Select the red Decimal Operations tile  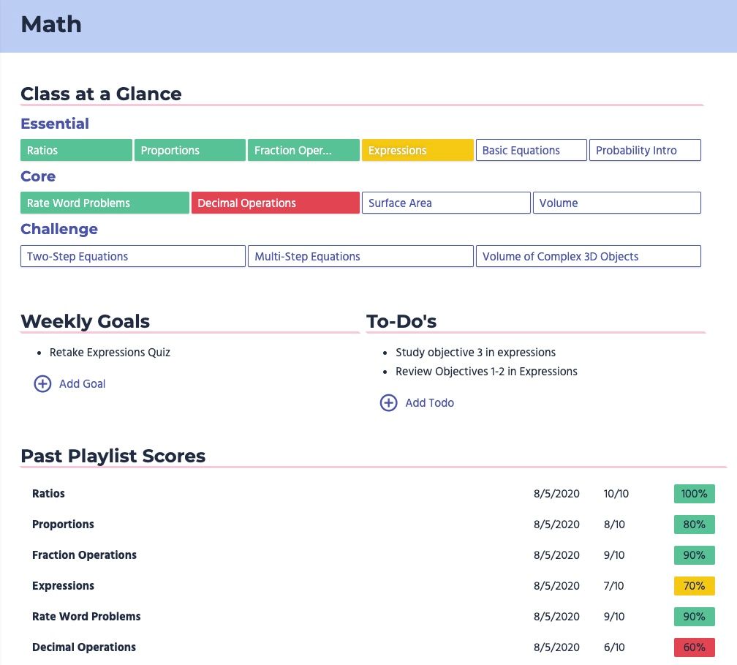[276, 203]
